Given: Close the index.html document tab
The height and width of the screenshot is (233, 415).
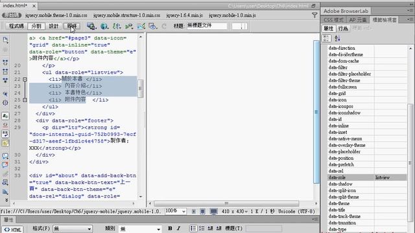Looking at the screenshot, I should coord(34,6).
